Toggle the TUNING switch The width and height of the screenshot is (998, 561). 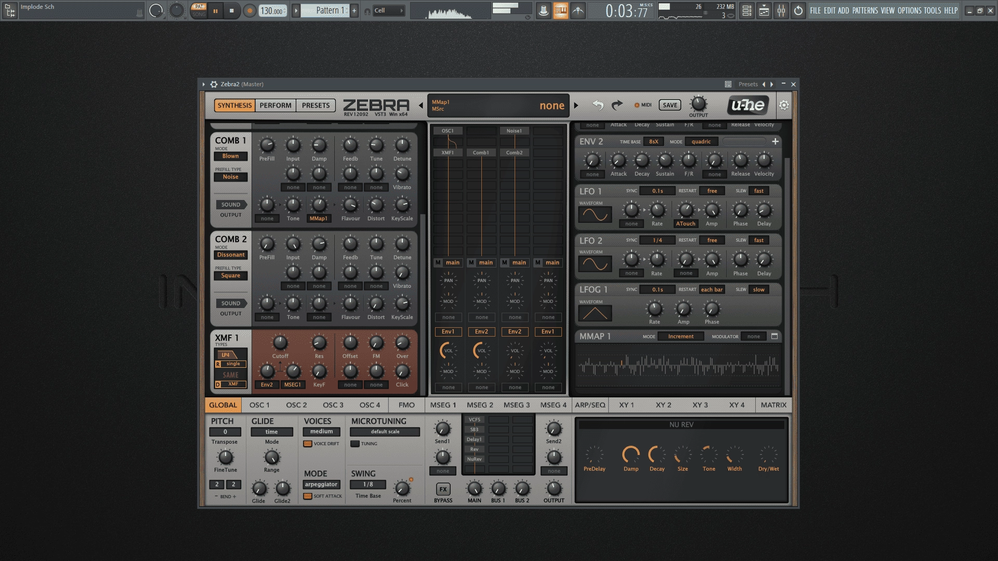(355, 444)
